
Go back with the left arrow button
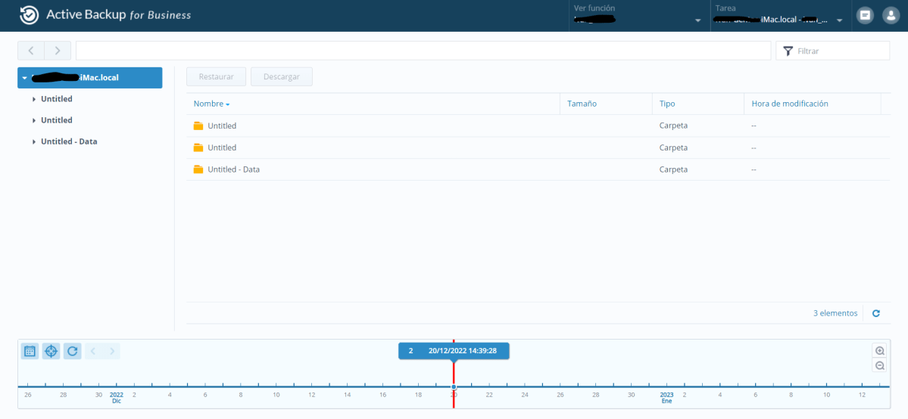(31, 51)
